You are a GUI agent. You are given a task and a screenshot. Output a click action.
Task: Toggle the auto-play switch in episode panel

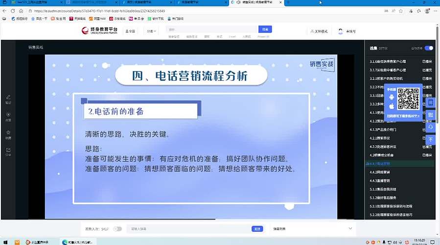[x=429, y=48]
